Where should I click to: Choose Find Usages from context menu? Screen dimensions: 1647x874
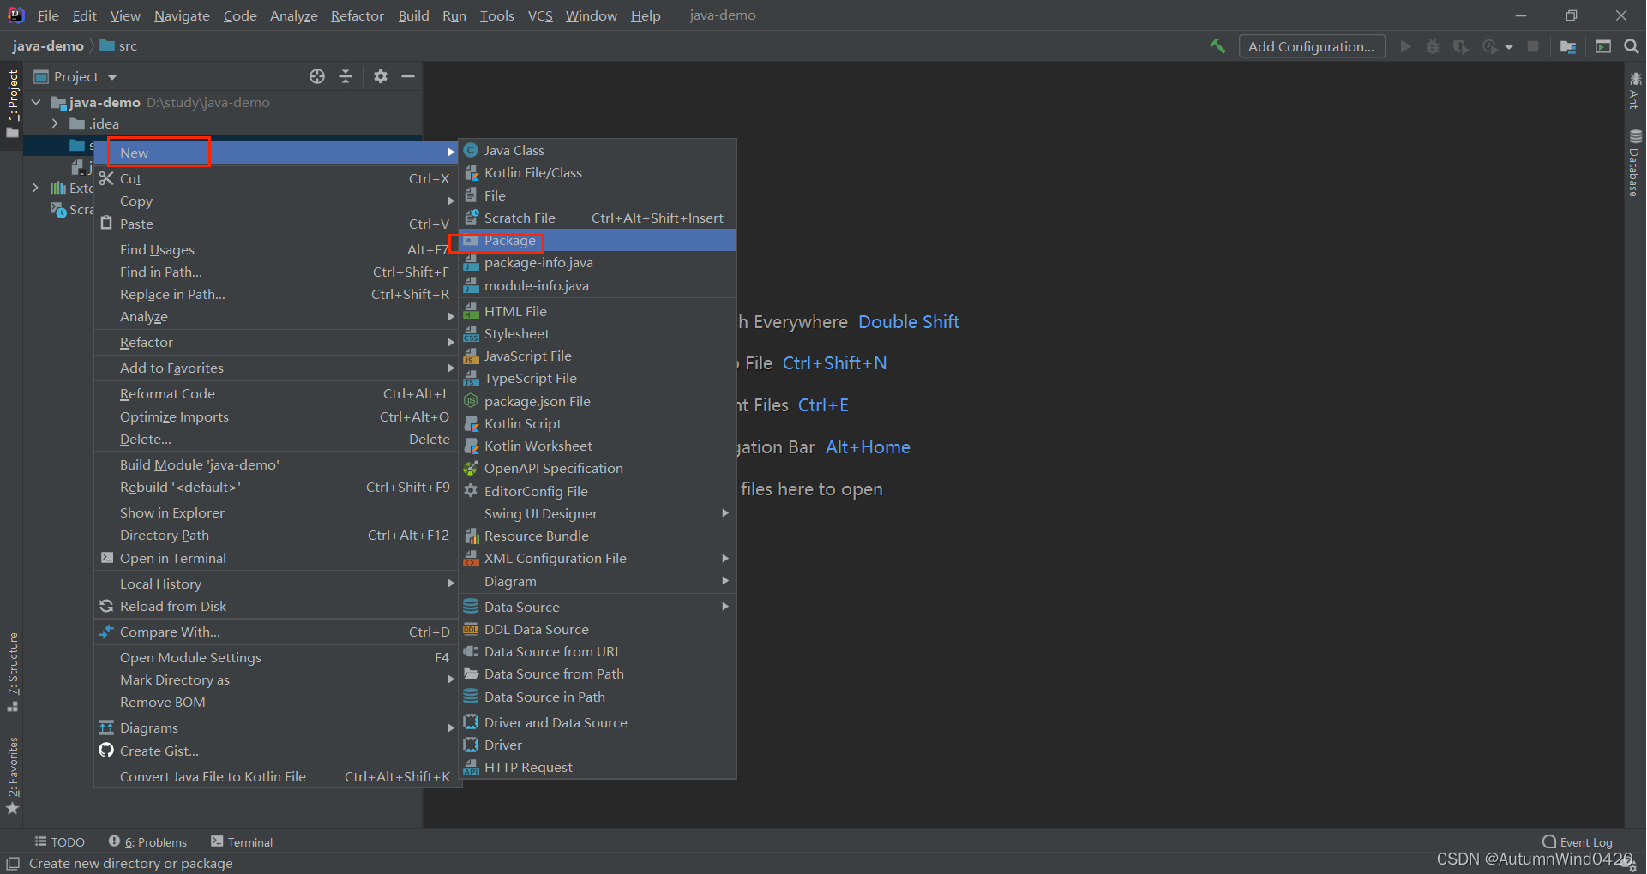tap(276, 249)
